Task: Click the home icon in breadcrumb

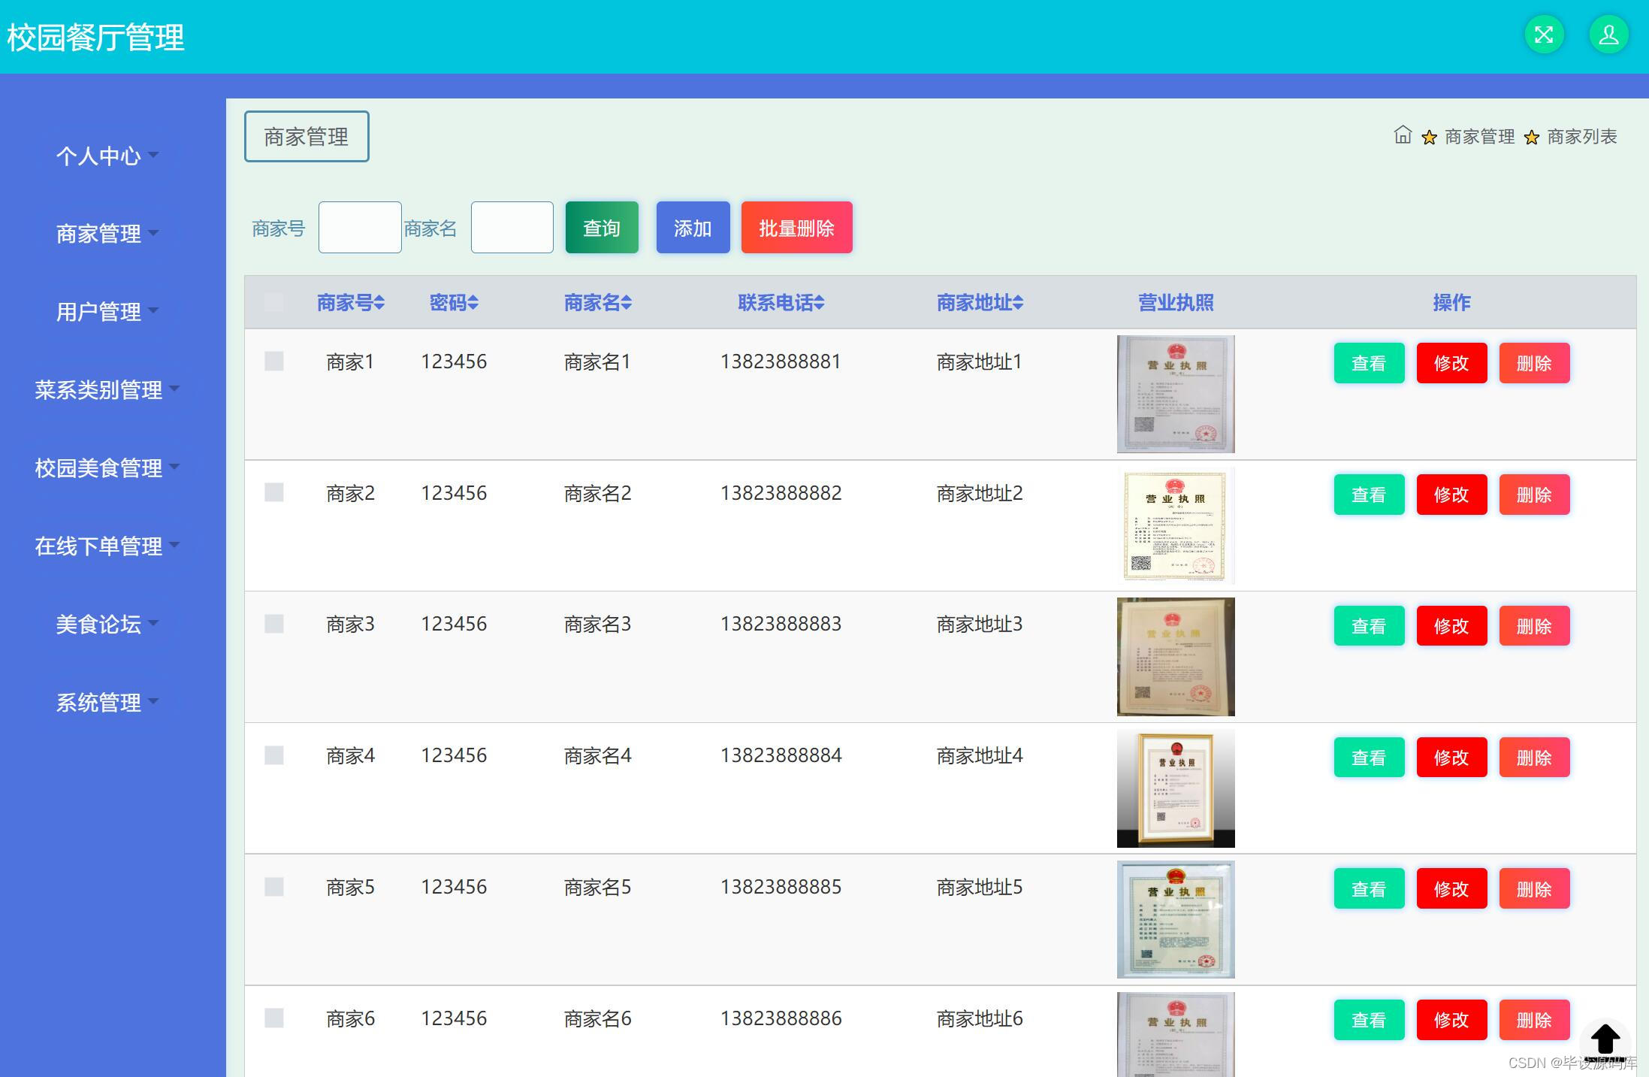Action: [x=1402, y=135]
